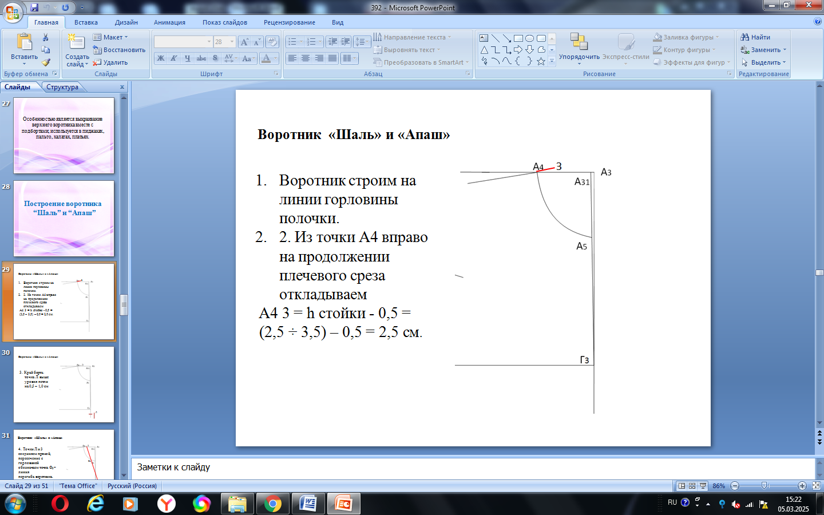Open the Упорядочить arrange dropdown
Image resolution: width=824 pixels, height=515 pixels.
tap(579, 57)
